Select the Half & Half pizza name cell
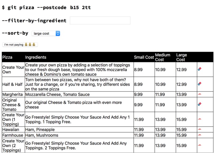The image size is (215, 153). click(13, 84)
